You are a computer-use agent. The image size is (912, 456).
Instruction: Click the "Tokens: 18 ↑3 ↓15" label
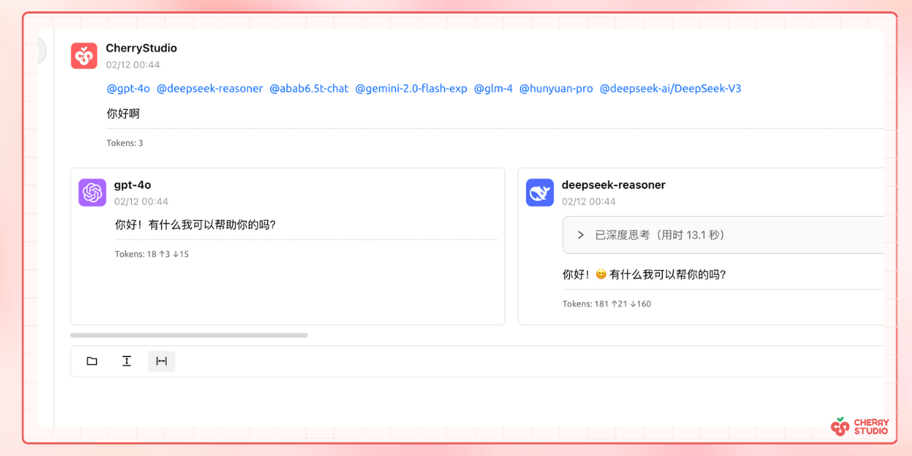pos(152,254)
